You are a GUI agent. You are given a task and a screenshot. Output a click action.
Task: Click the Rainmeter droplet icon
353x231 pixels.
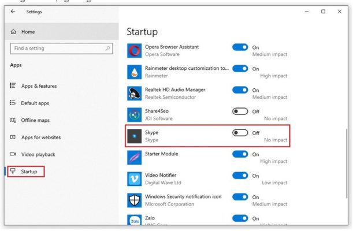pos(135,72)
